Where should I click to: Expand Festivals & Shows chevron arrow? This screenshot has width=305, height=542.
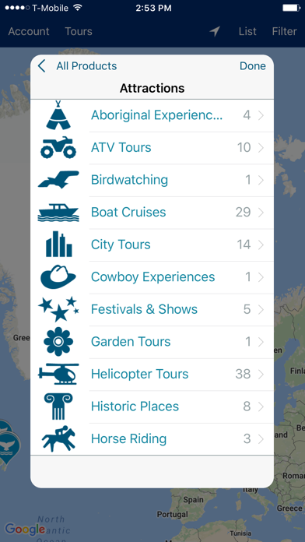pyautogui.click(x=261, y=309)
